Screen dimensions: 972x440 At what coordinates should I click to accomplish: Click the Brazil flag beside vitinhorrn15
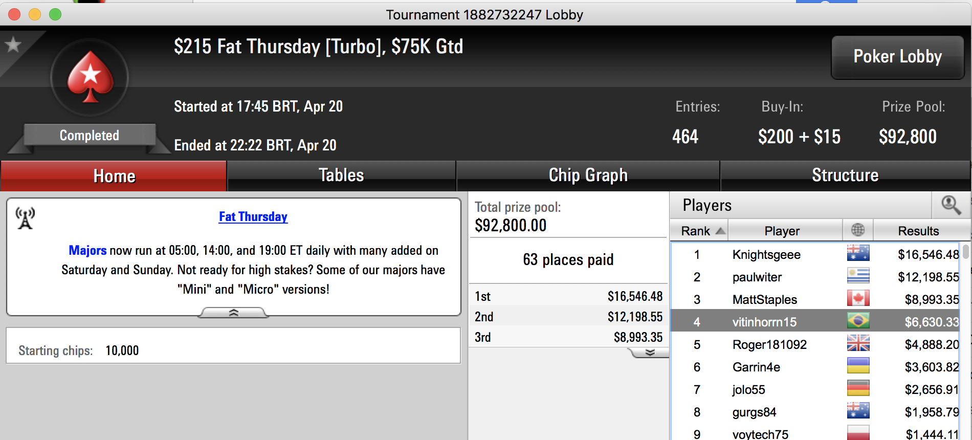coord(858,321)
